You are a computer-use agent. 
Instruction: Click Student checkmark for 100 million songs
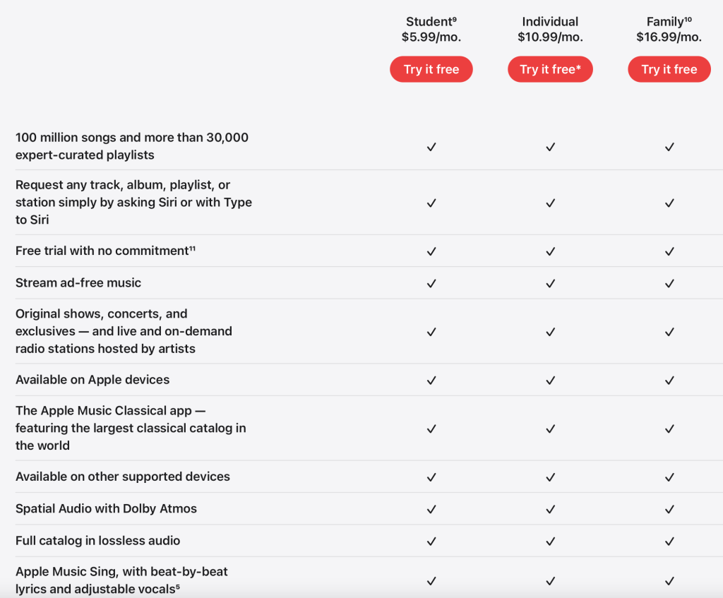431,147
